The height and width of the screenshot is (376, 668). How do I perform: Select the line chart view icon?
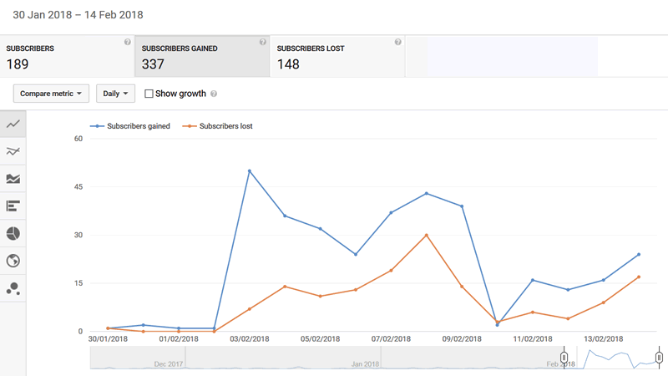(x=13, y=124)
